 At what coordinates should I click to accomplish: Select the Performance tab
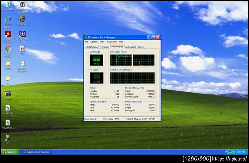117,47
